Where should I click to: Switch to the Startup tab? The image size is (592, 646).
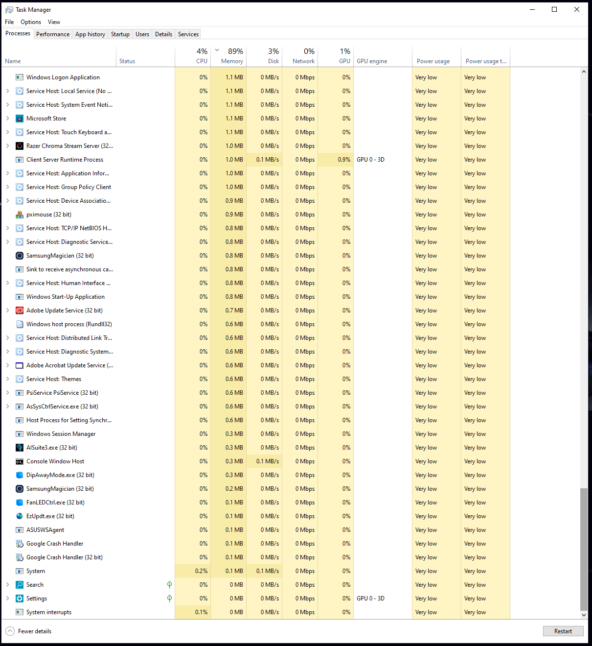pos(120,34)
